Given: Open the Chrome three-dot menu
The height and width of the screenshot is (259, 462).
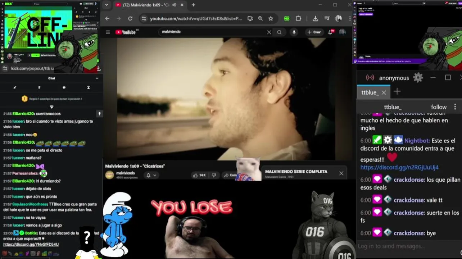Looking at the screenshot, I should [350, 19].
